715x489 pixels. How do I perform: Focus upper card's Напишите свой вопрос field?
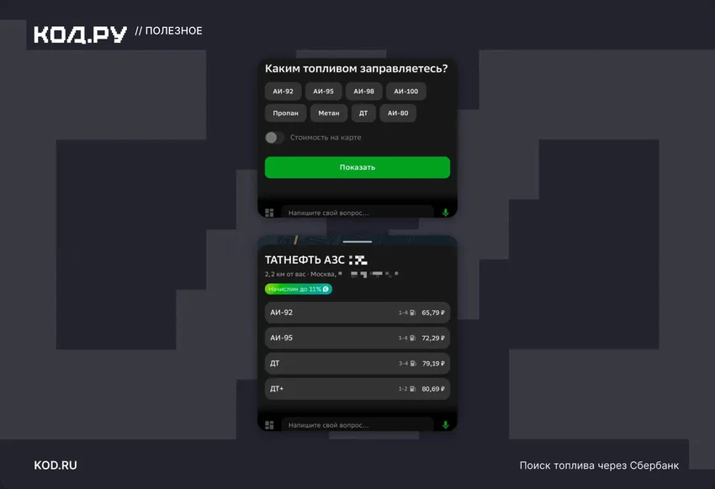coord(357,213)
